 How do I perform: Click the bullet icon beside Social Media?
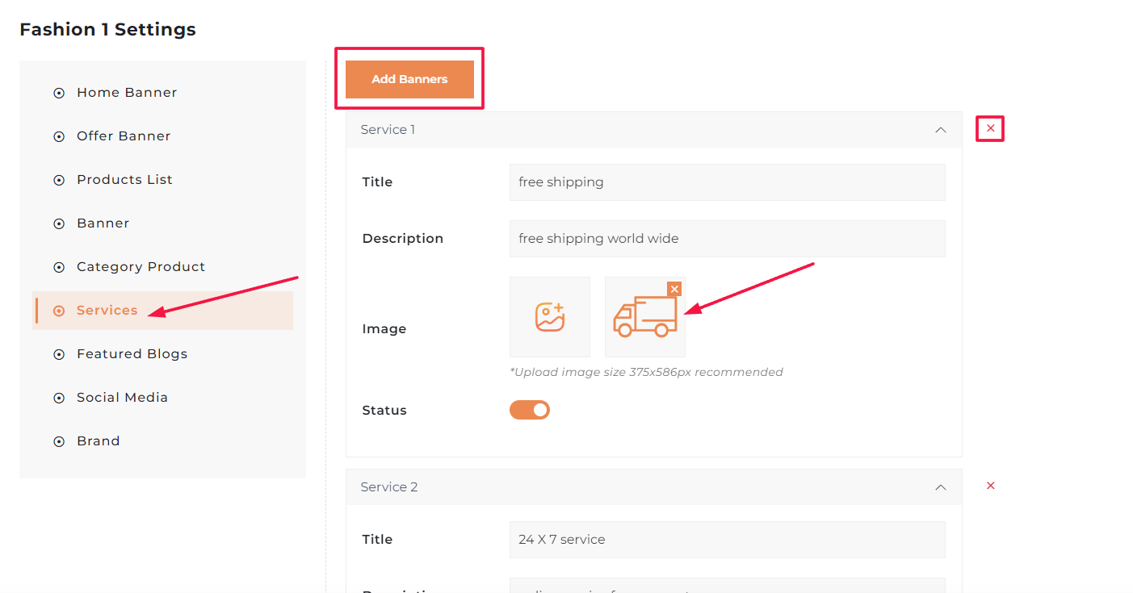[x=59, y=398]
